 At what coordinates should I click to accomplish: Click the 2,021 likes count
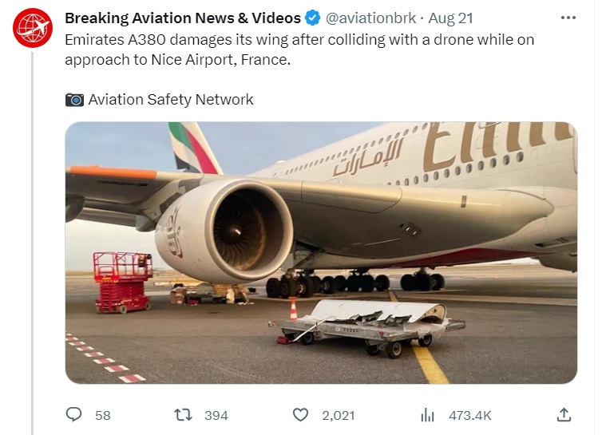click(338, 415)
